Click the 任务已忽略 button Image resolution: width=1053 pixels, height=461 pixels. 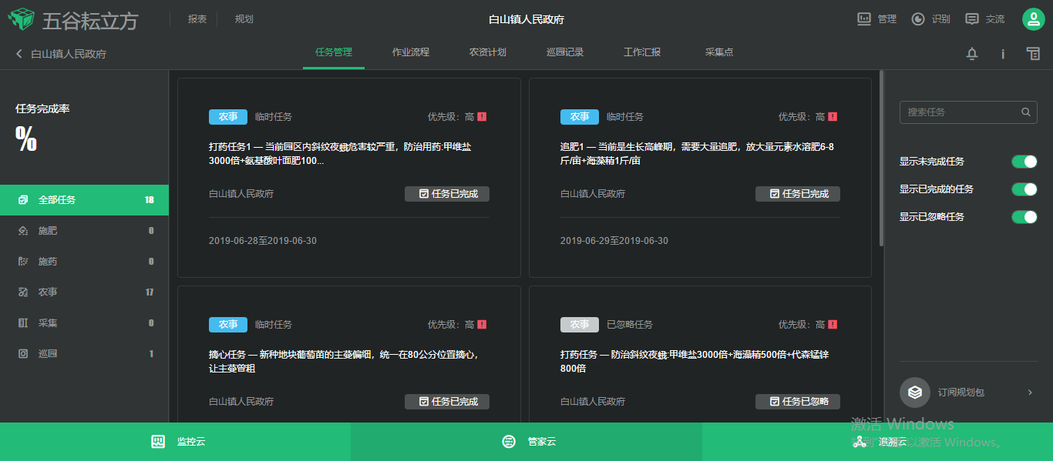tap(798, 402)
